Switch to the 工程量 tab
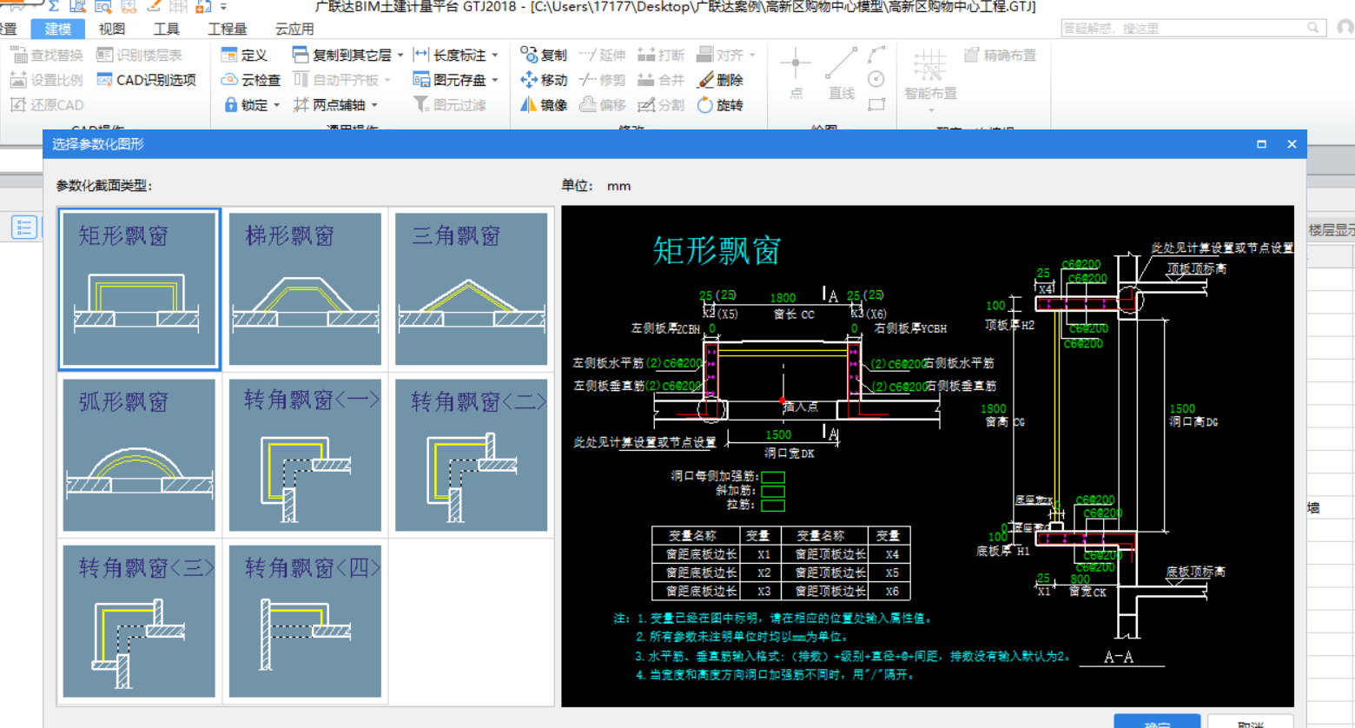 pos(228,29)
